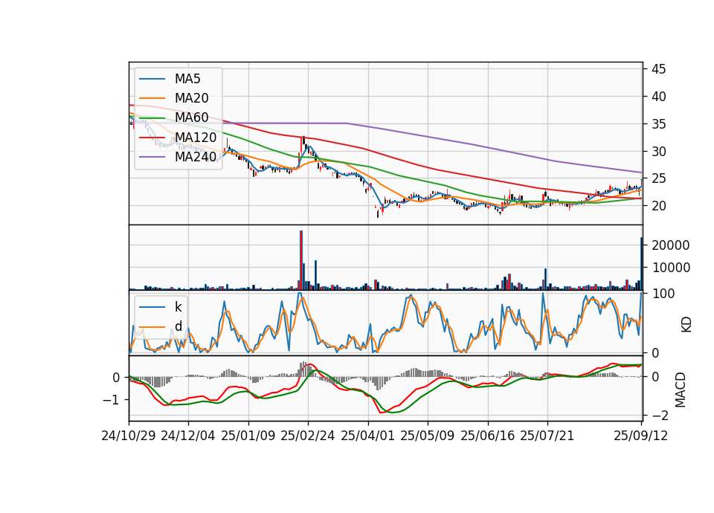Click the 20000 volume axis value
Image resolution: width=714 pixels, height=513 pixels.
tap(671, 245)
